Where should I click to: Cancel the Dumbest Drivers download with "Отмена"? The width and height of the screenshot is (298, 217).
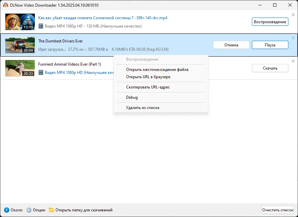click(231, 44)
